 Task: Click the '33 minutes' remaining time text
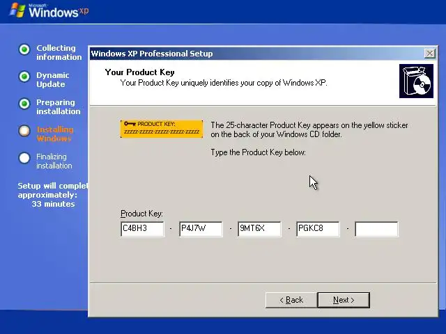point(53,204)
